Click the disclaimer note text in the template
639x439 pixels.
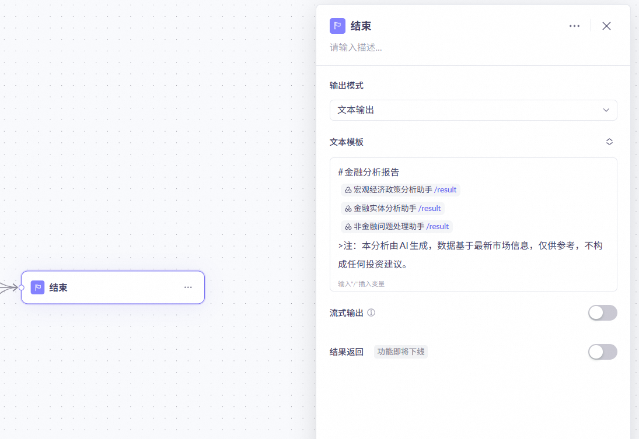tap(470, 255)
